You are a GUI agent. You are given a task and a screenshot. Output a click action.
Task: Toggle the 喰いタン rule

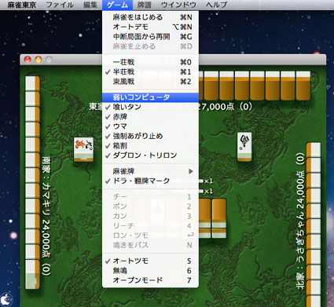point(150,107)
